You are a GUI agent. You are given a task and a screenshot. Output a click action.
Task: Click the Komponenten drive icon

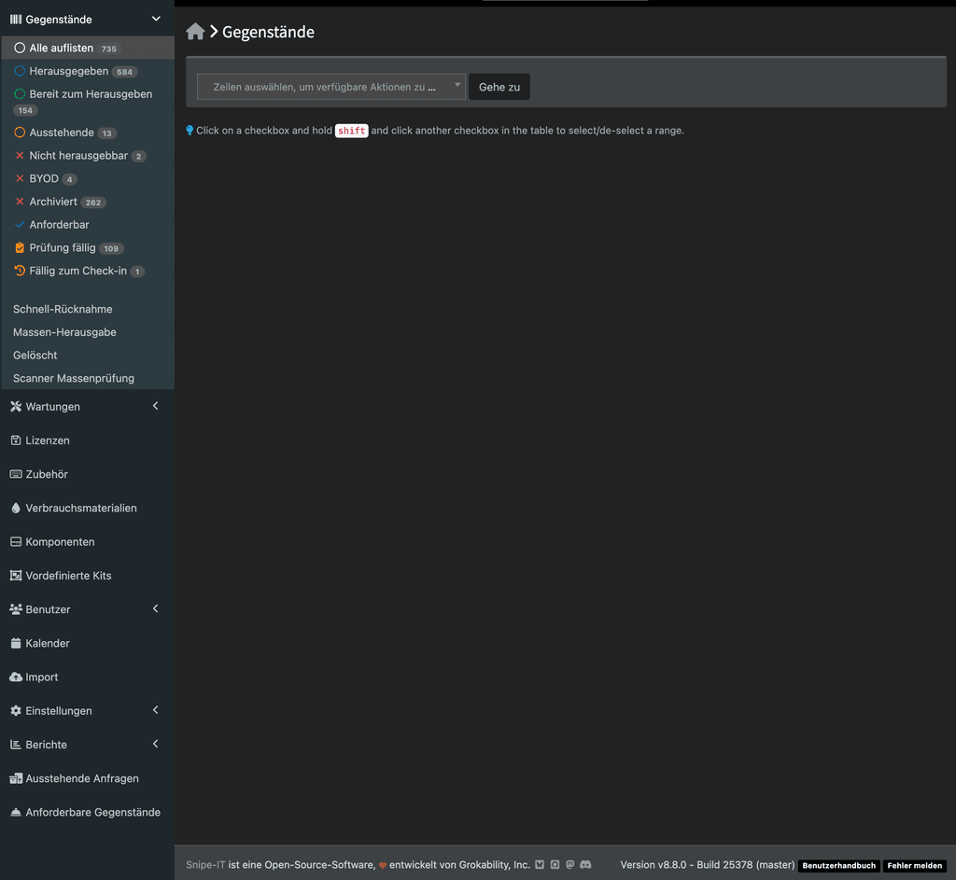pos(16,542)
